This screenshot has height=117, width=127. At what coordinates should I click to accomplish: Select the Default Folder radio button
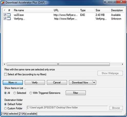(x=5, y=104)
